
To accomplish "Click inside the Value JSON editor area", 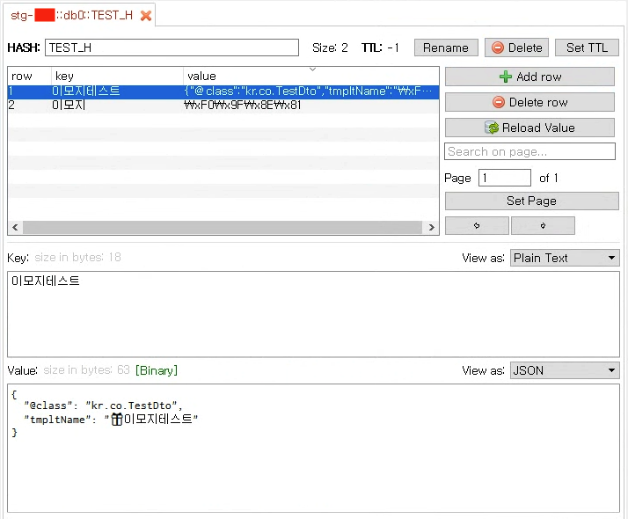I will point(313,448).
